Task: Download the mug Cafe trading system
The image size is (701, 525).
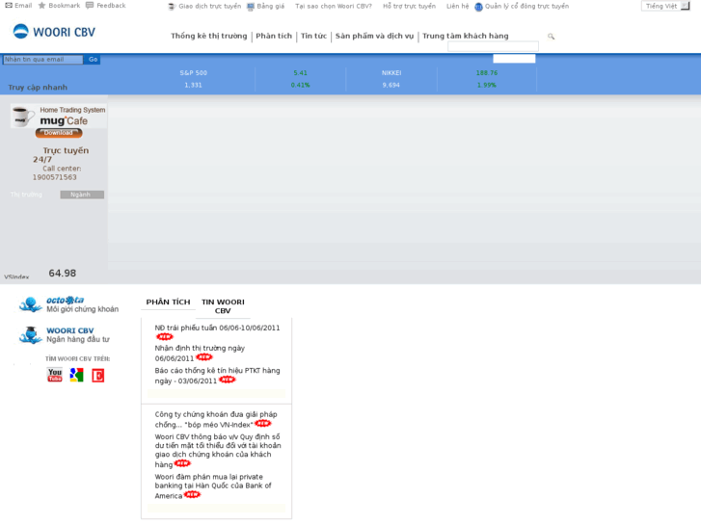Action: 59,133
